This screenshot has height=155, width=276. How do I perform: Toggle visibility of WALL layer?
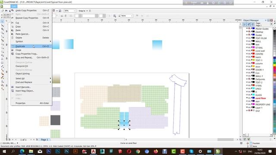(247, 41)
